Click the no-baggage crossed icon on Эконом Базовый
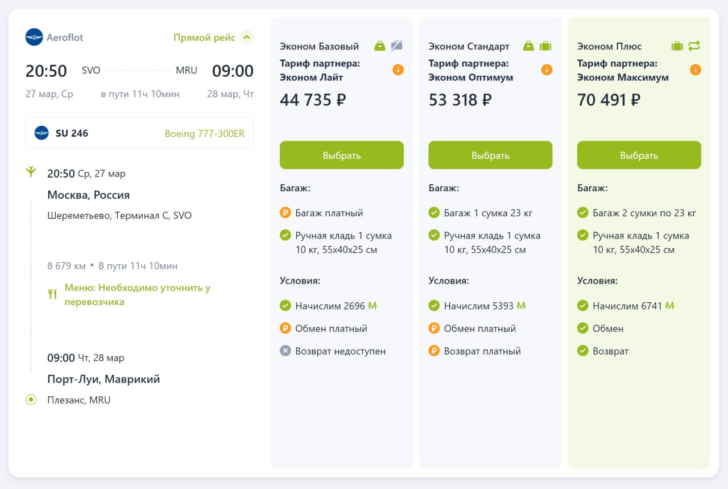Viewport: 728px width, 489px height. coord(396,46)
